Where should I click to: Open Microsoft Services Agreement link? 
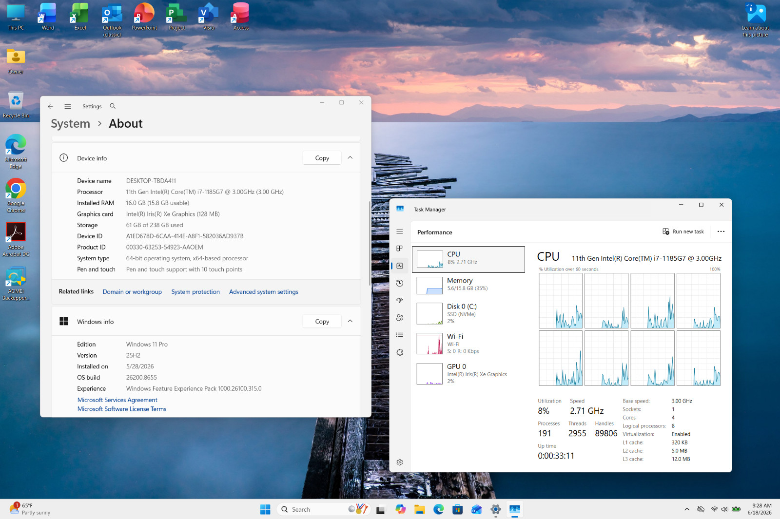117,400
